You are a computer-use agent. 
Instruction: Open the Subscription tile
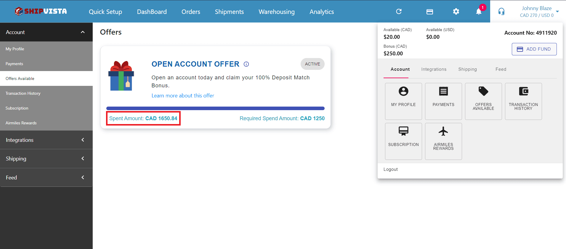pyautogui.click(x=403, y=141)
